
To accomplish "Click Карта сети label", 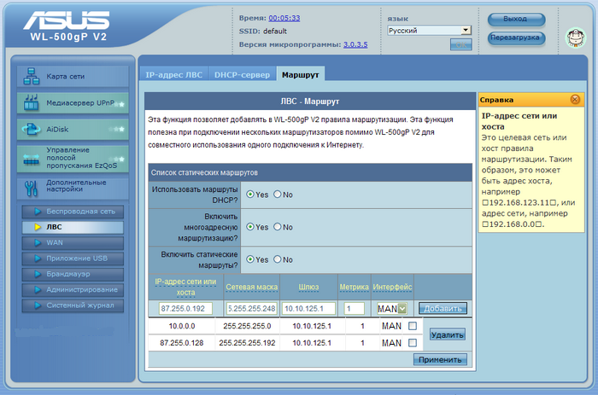I will [x=66, y=77].
